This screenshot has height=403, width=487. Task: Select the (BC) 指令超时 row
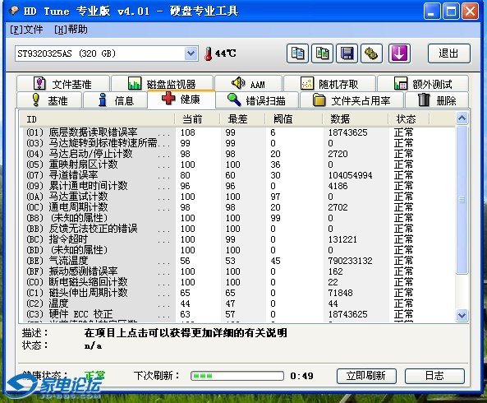[x=237, y=239]
